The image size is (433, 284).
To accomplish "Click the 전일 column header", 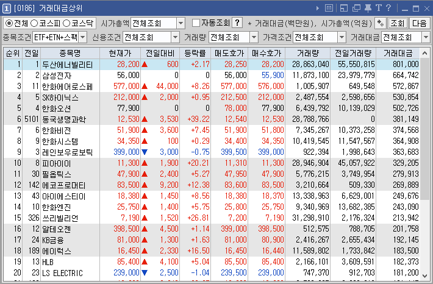I will (x=32, y=53).
